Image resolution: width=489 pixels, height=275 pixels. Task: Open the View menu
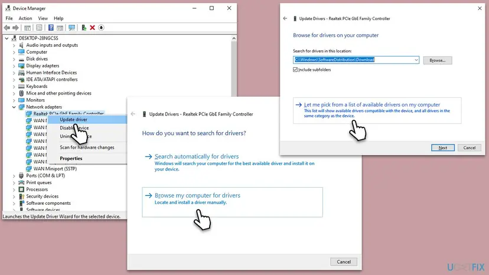[x=43, y=18]
